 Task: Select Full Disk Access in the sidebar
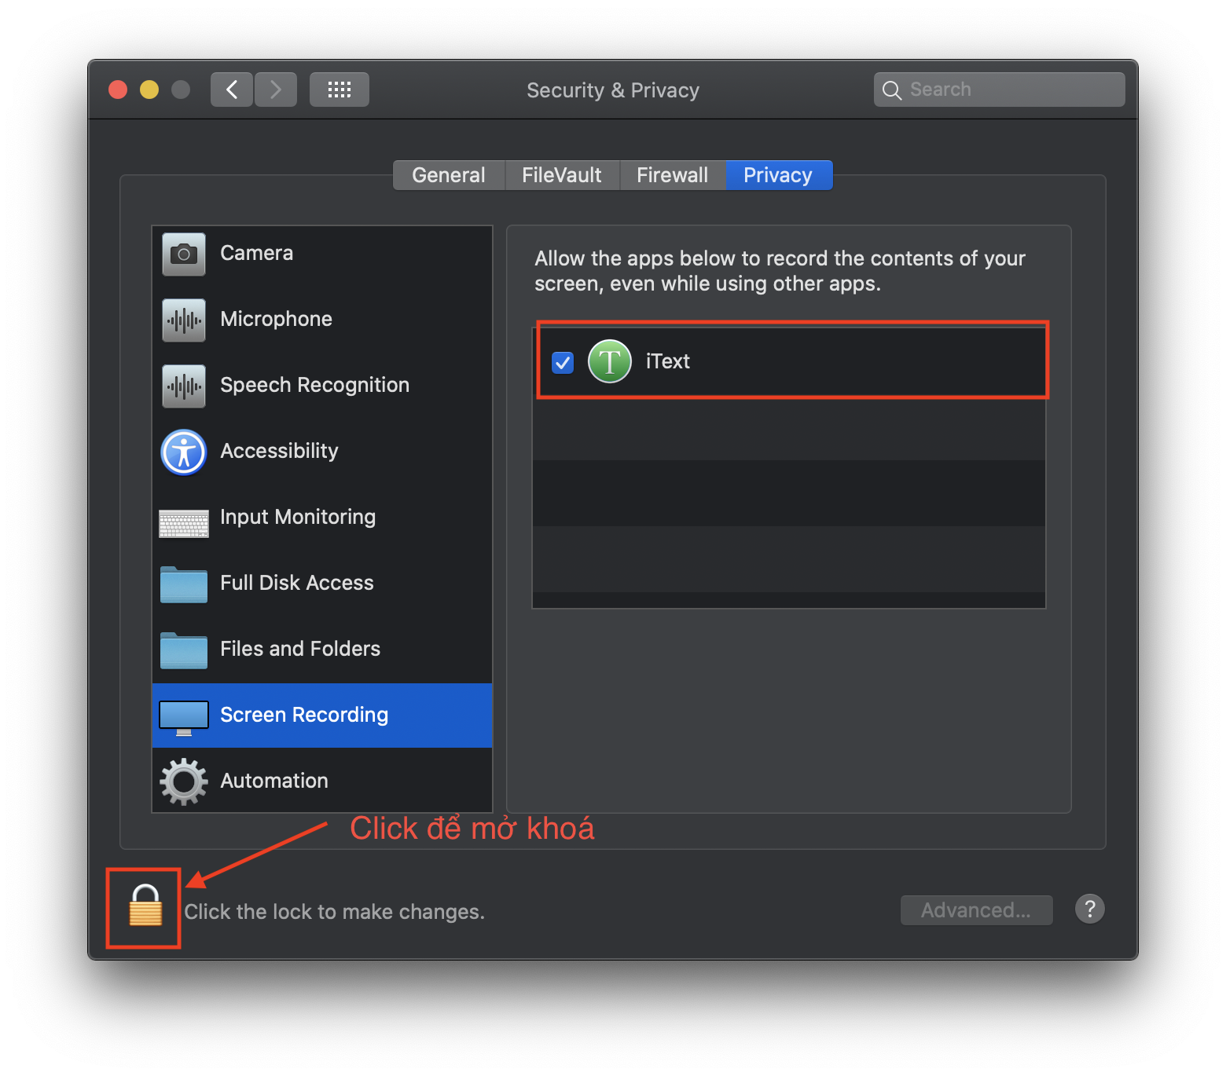296,583
